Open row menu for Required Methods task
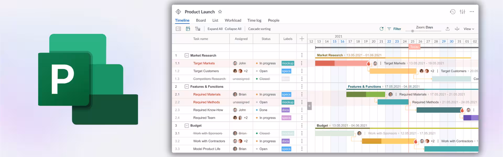503x157 pixels. pos(302,102)
